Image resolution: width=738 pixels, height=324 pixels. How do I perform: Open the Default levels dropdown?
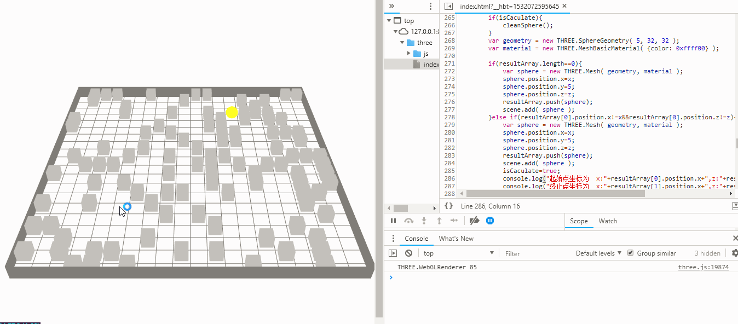pyautogui.click(x=598, y=253)
